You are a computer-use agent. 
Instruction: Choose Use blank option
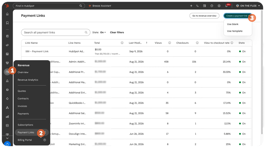tap(233, 24)
